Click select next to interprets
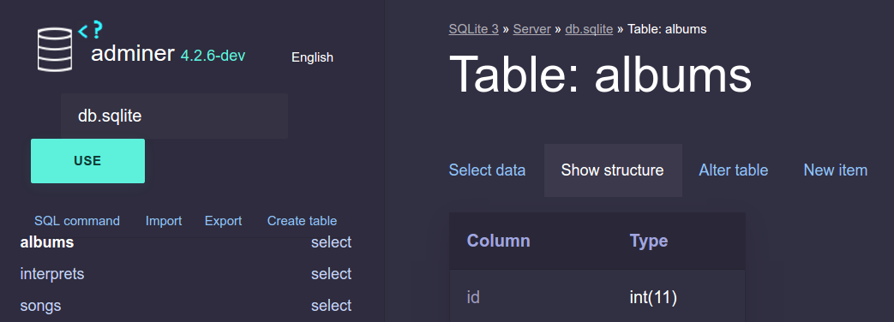Viewport: 894px width, 322px height. (x=331, y=273)
